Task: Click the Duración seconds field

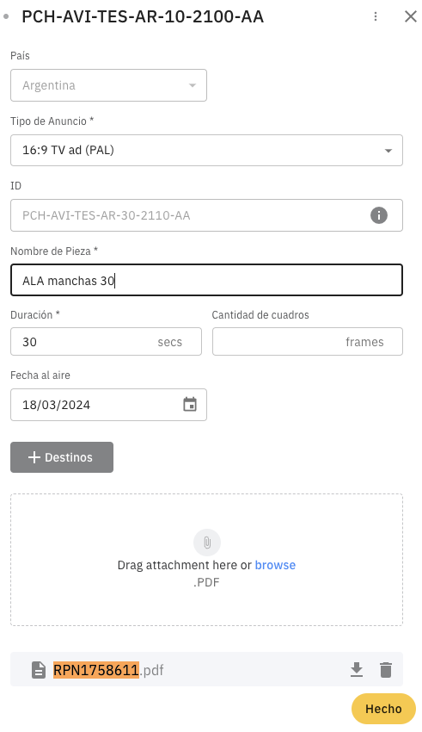Action: [x=107, y=342]
